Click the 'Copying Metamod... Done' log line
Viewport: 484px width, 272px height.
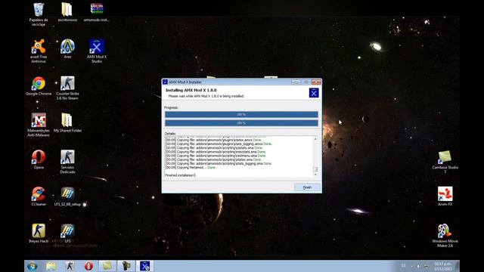click(x=191, y=168)
